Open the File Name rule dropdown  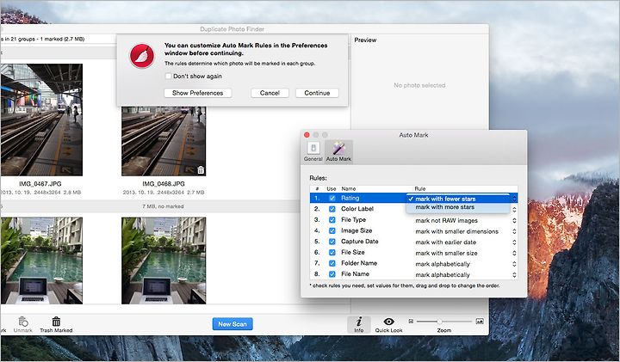pyautogui.click(x=465, y=275)
